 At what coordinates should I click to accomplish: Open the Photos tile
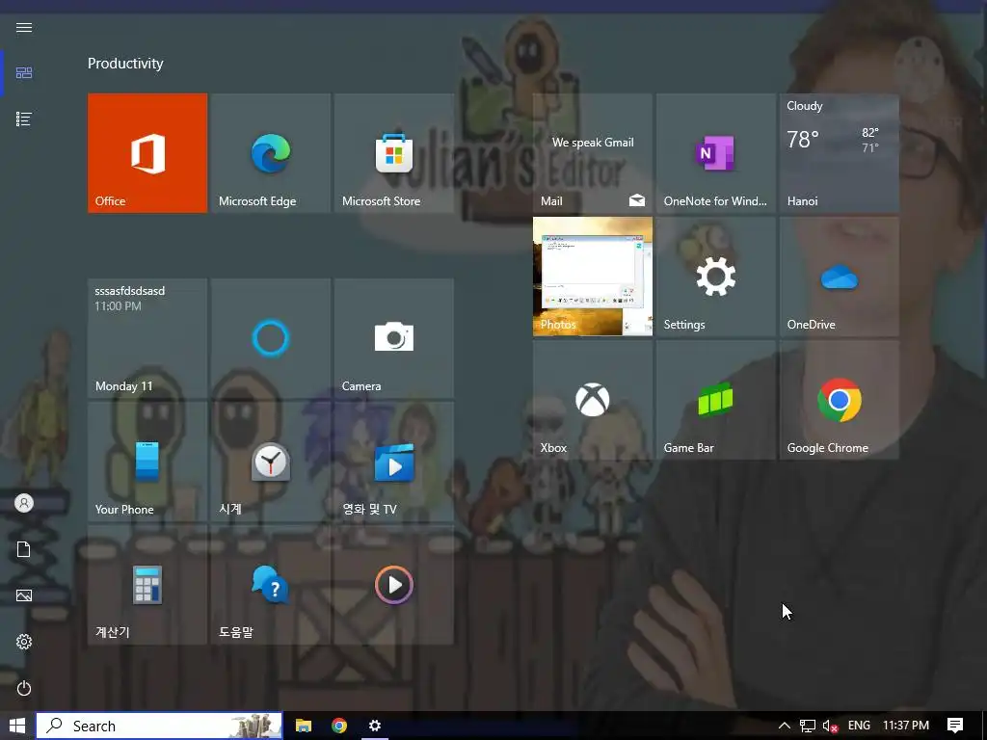pyautogui.click(x=593, y=277)
